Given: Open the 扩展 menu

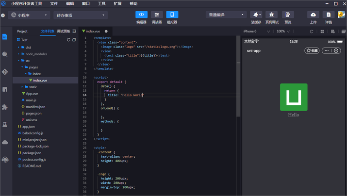Looking at the screenshot, I should coord(117,3).
